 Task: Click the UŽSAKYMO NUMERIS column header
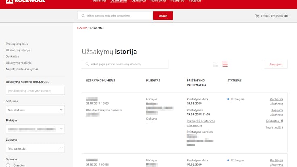[x=100, y=81]
